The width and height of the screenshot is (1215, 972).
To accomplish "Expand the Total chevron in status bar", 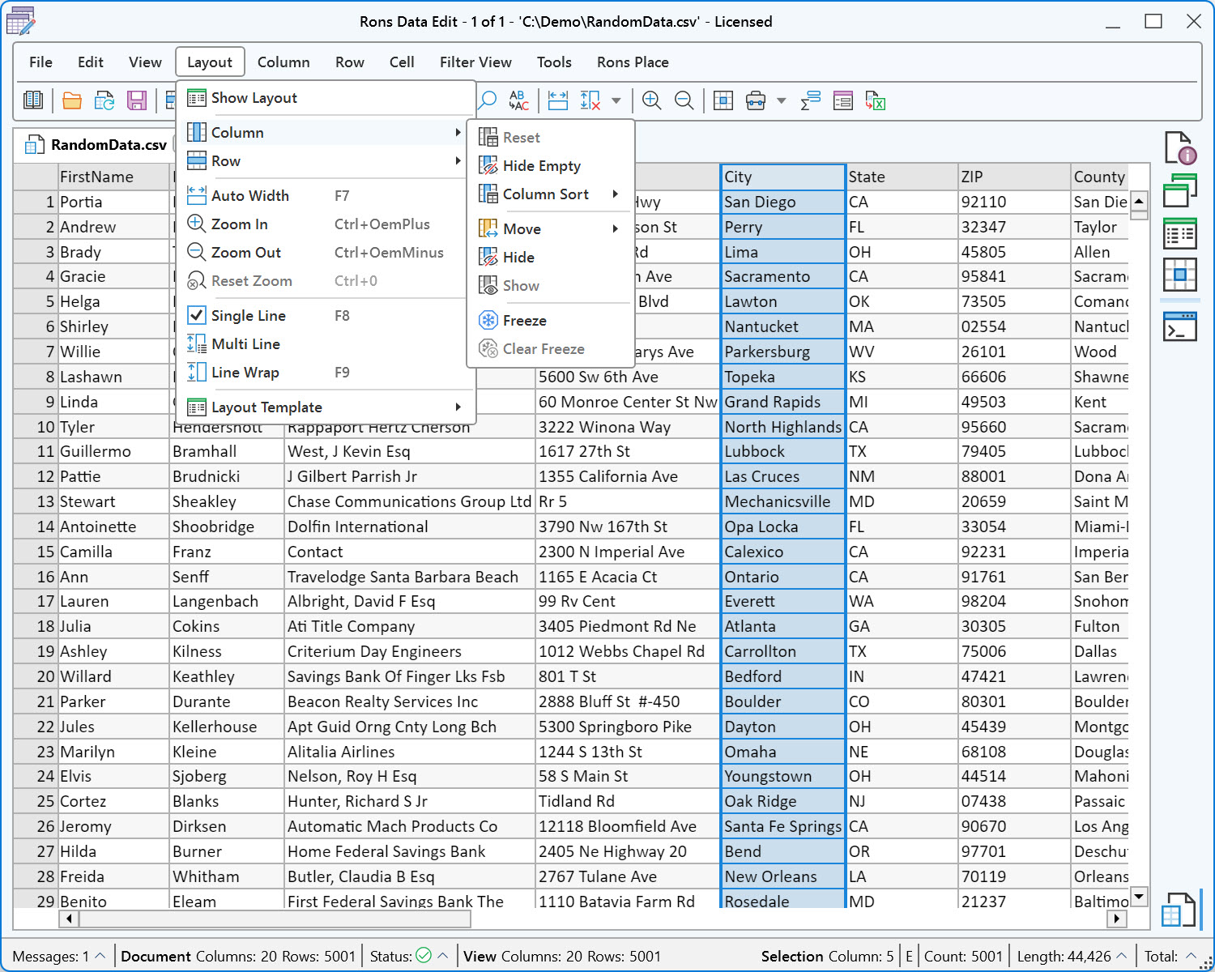I will tap(1191, 956).
